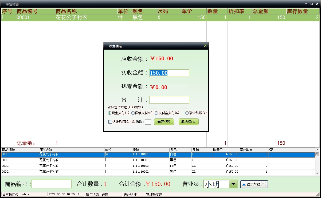Open the 营业员 dropdown arrow
This screenshot has height=198, width=321.
point(233,184)
